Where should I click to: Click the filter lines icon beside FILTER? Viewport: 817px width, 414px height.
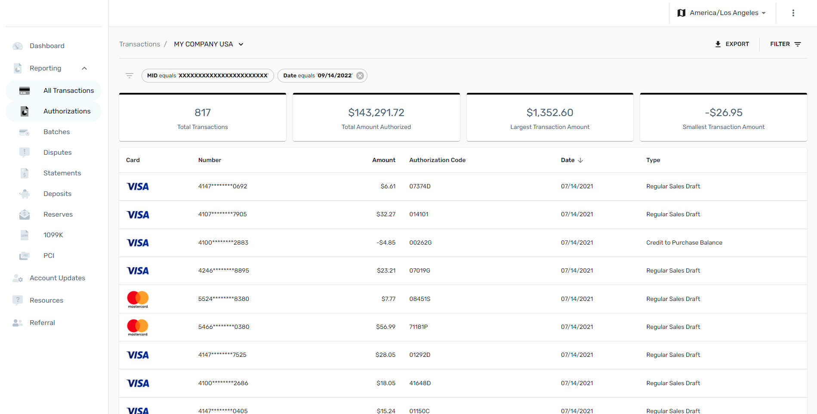[x=798, y=44]
